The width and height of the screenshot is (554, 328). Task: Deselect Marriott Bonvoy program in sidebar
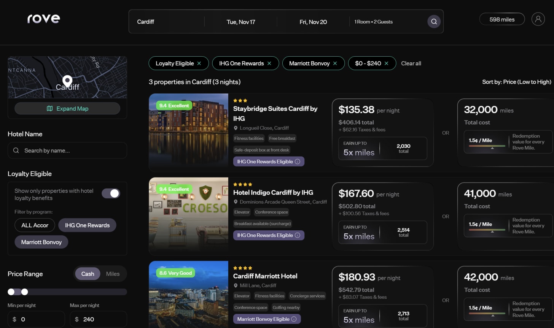[x=41, y=242]
